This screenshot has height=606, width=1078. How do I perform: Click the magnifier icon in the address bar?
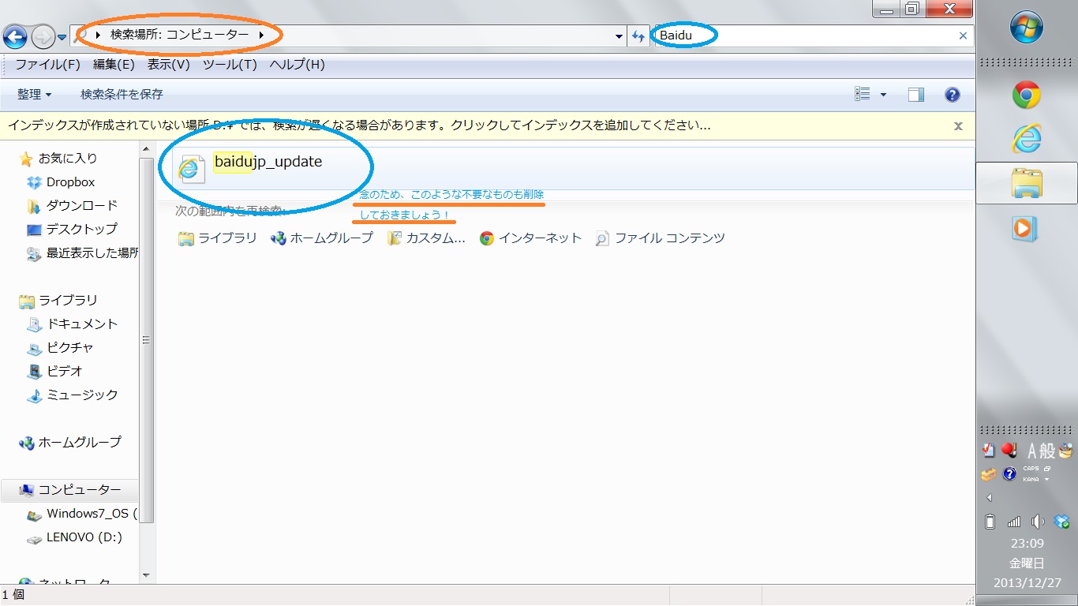pyautogui.click(x=80, y=36)
